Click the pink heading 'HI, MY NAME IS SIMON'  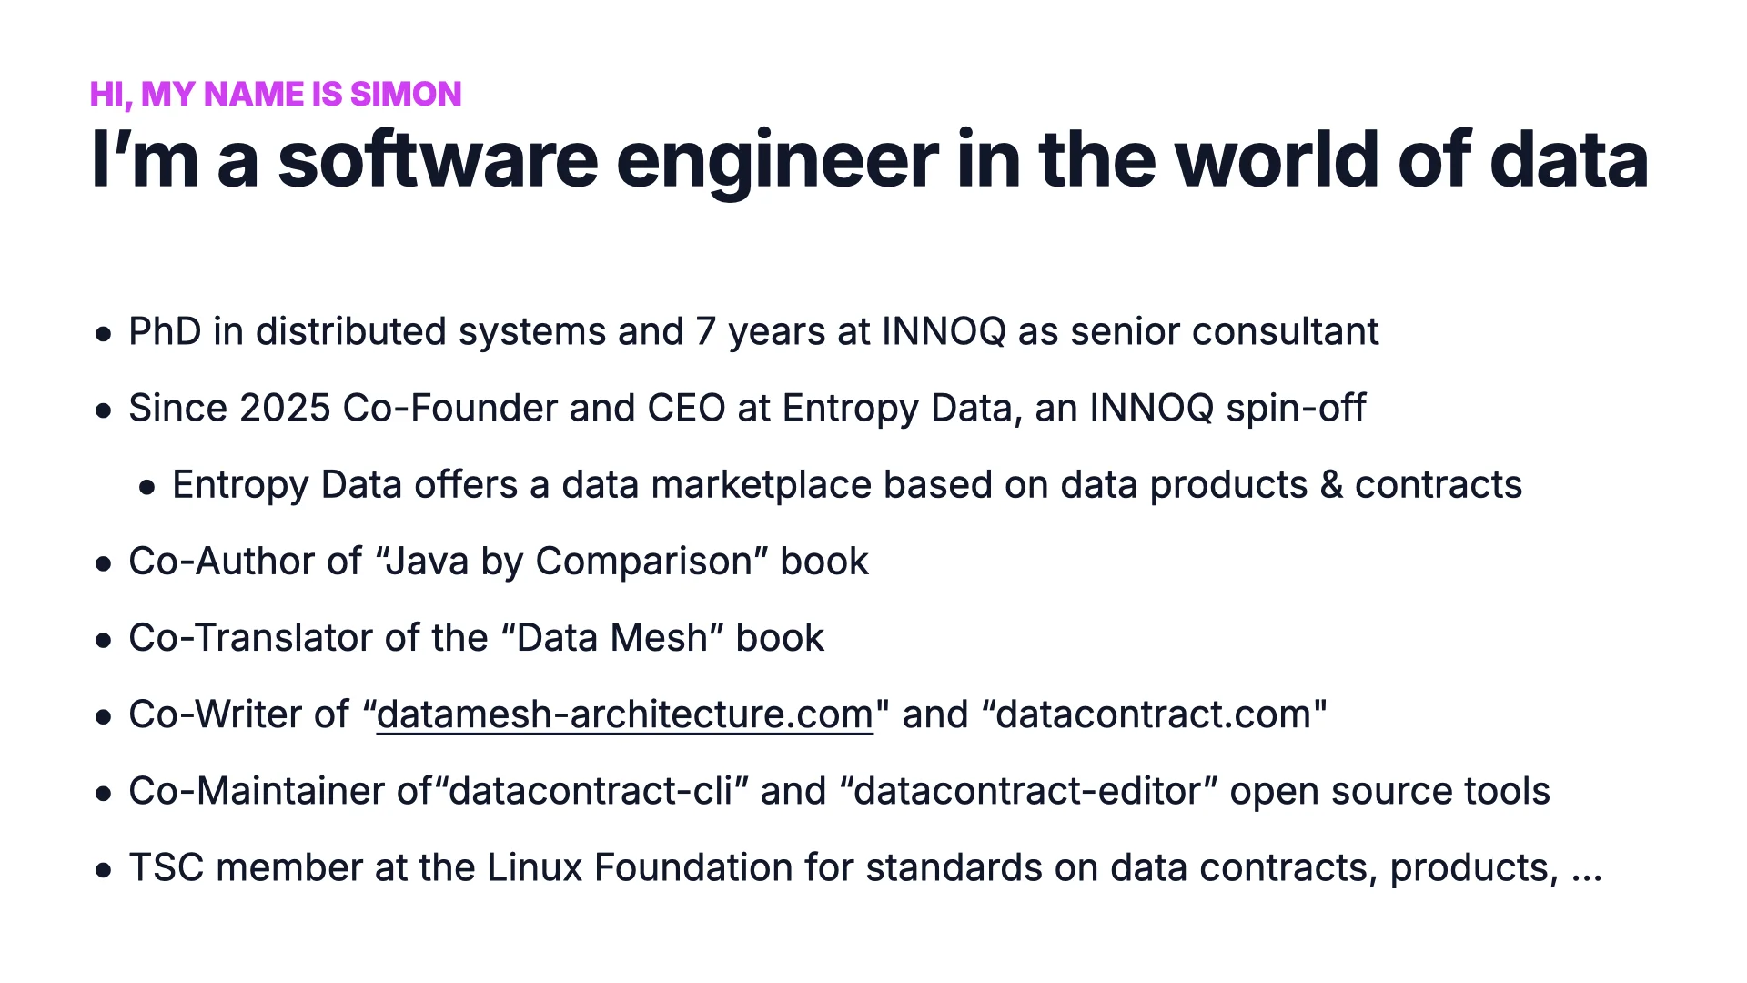point(276,95)
